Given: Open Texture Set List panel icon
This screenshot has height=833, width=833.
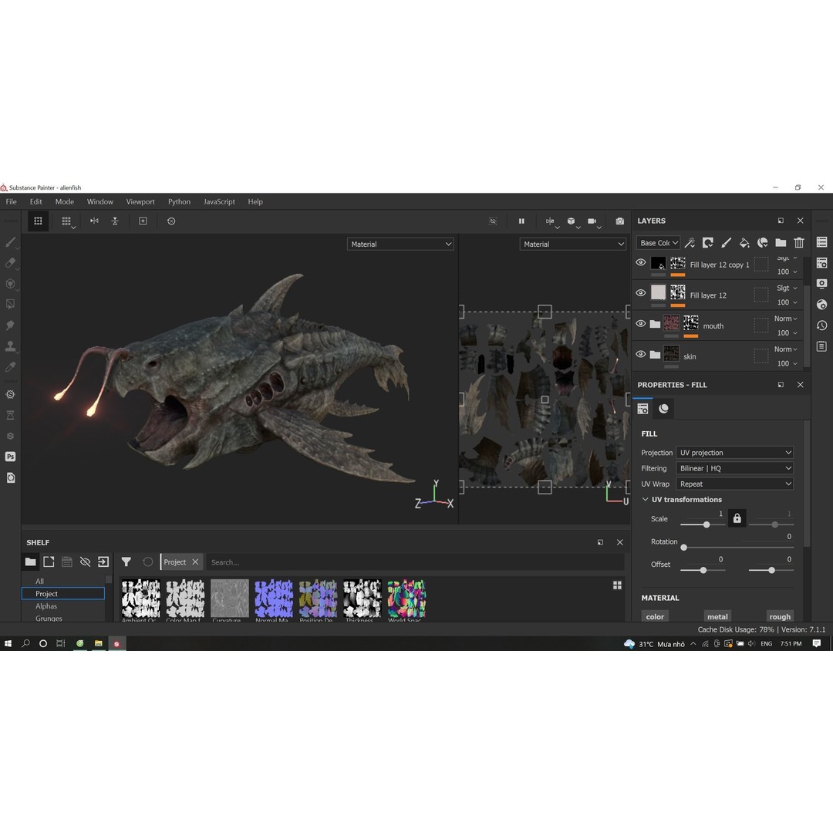Looking at the screenshot, I should pyautogui.click(x=822, y=242).
